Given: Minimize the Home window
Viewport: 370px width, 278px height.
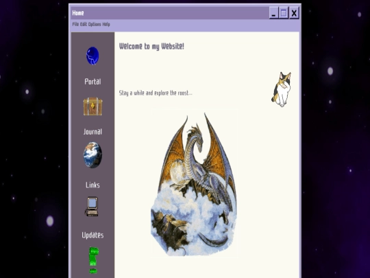Looking at the screenshot, I should tap(273, 13).
